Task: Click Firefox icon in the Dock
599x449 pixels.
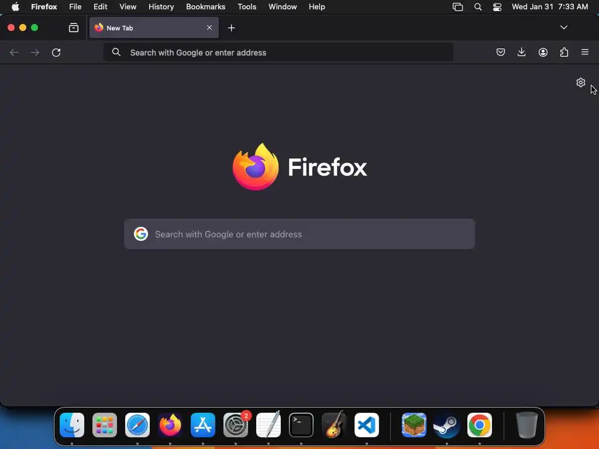Action: (170, 425)
